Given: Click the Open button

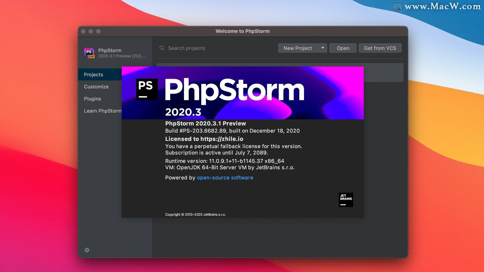Looking at the screenshot, I should click(343, 48).
